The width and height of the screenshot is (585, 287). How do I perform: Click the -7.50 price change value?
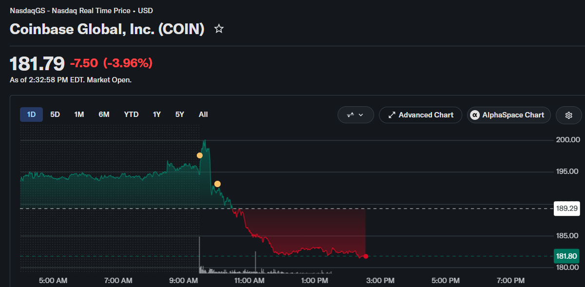pyautogui.click(x=84, y=63)
